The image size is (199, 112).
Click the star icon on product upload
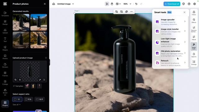pos(20,80)
